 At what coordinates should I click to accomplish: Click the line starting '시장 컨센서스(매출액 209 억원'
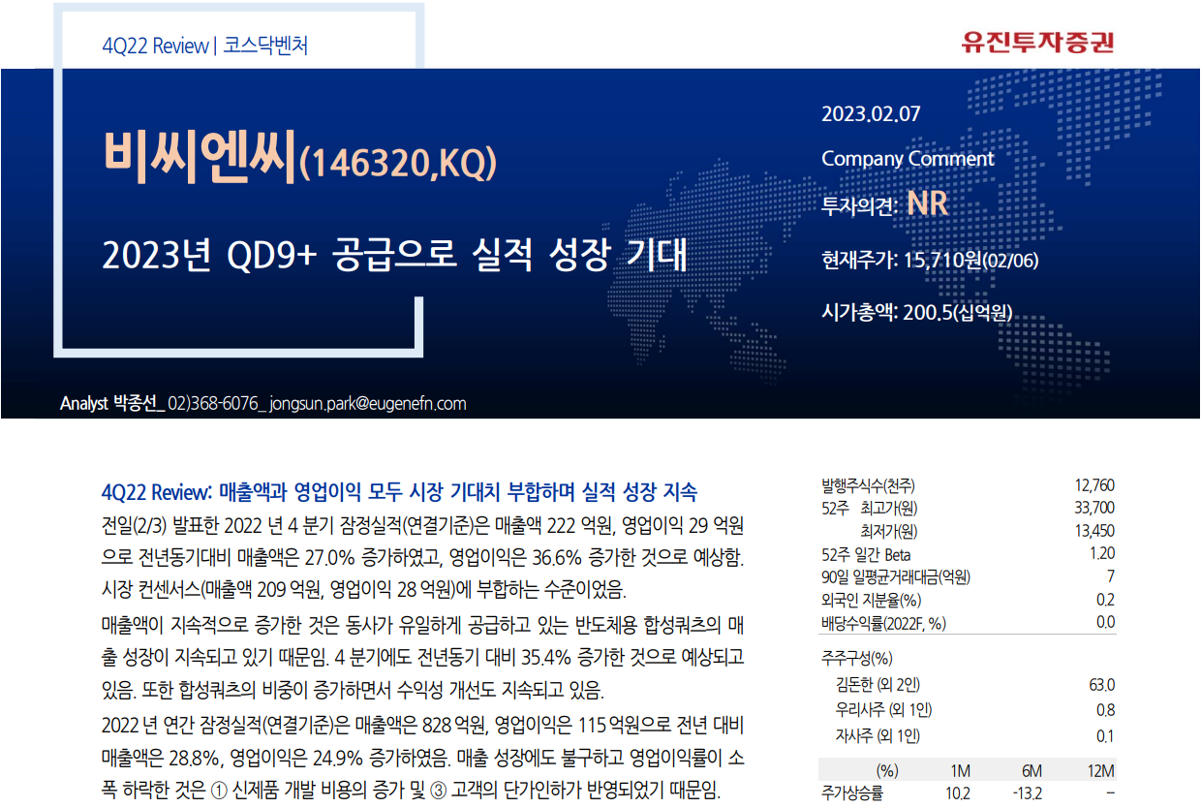point(364,589)
